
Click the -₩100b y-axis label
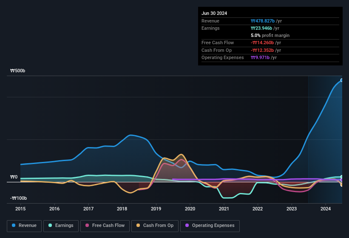click(x=18, y=198)
